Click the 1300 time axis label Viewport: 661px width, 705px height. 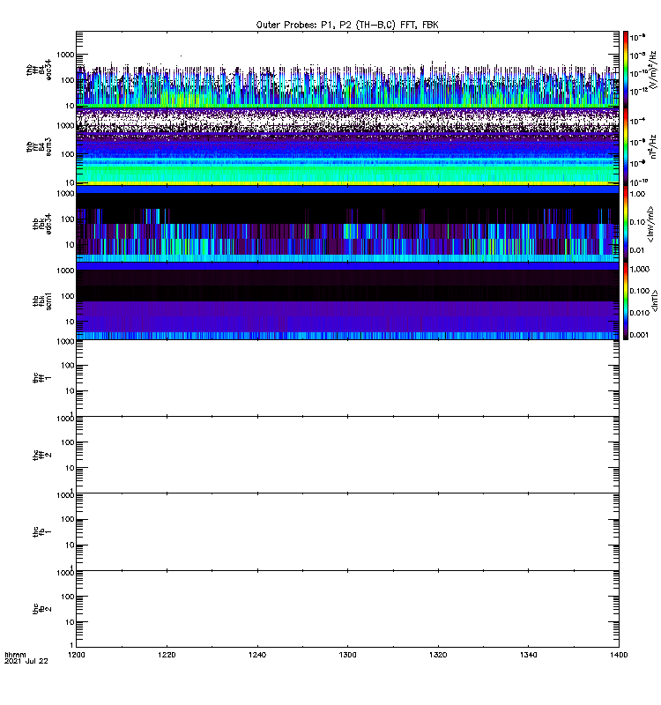(x=347, y=655)
